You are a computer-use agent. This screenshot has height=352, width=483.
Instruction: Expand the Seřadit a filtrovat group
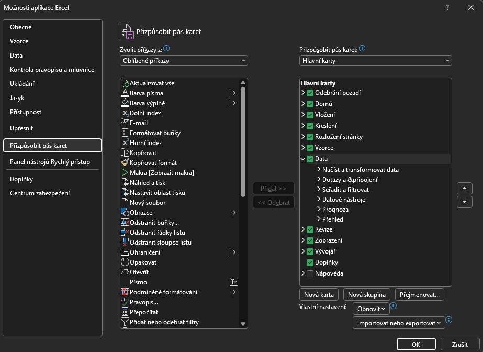click(319, 189)
